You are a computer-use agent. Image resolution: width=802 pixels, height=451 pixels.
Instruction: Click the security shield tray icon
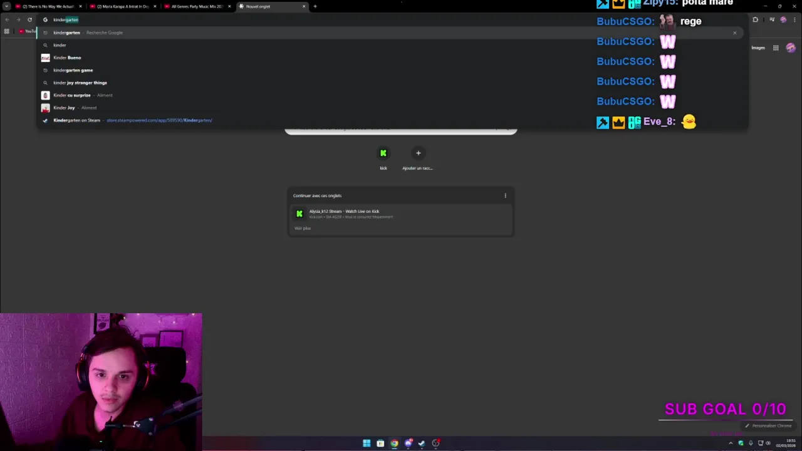pyautogui.click(x=741, y=443)
